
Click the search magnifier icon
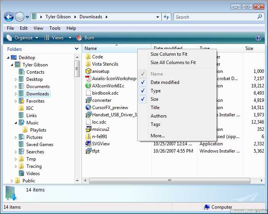(260, 17)
